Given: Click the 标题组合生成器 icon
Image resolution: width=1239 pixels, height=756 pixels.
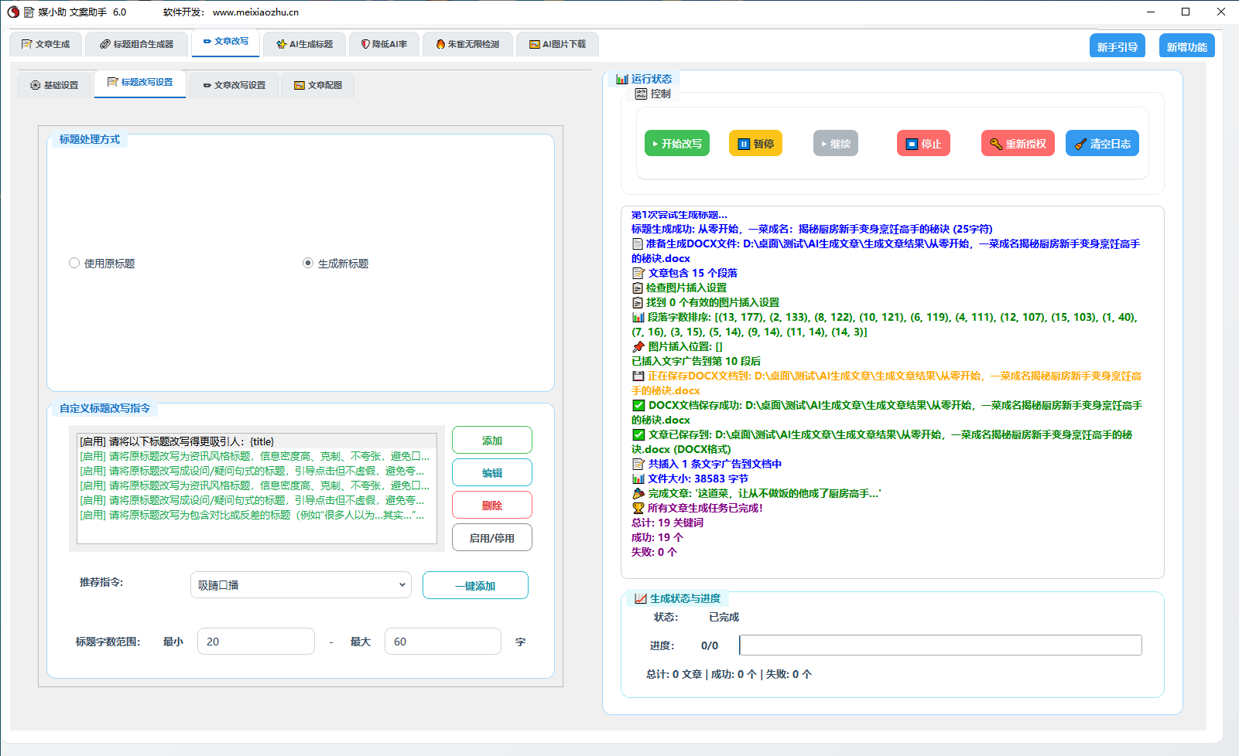Looking at the screenshot, I should click(x=104, y=44).
